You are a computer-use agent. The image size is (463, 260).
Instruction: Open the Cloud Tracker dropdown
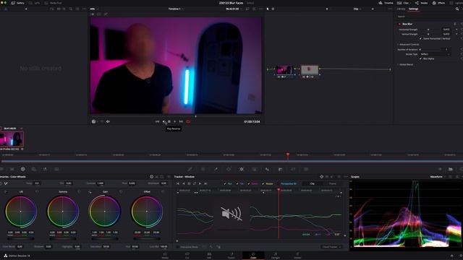331,247
